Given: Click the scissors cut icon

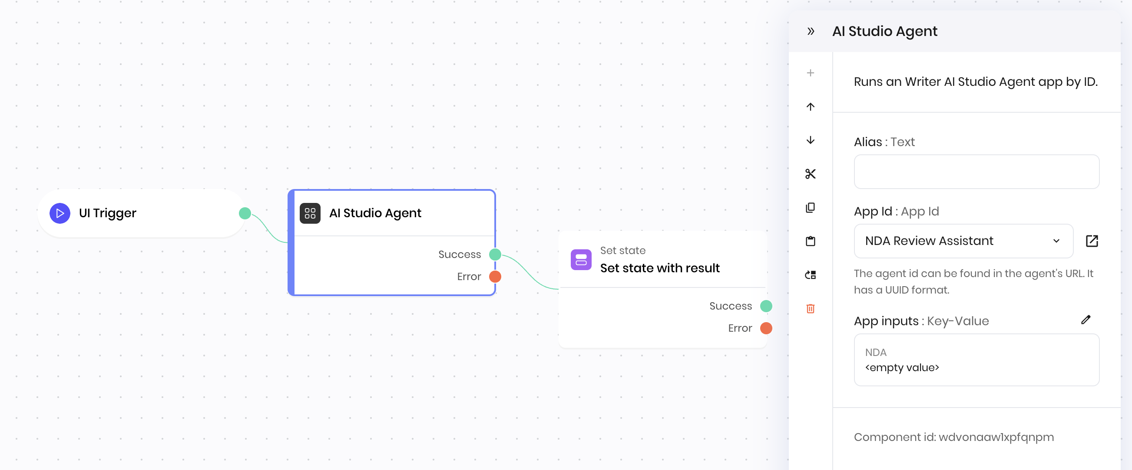Looking at the screenshot, I should click(x=810, y=174).
